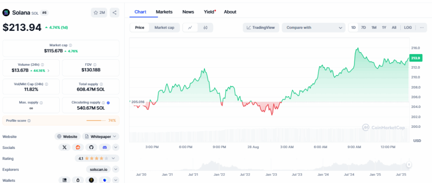Image resolution: width=432 pixels, height=183 pixels.
Task: Open the About tab
Action: [x=230, y=12]
